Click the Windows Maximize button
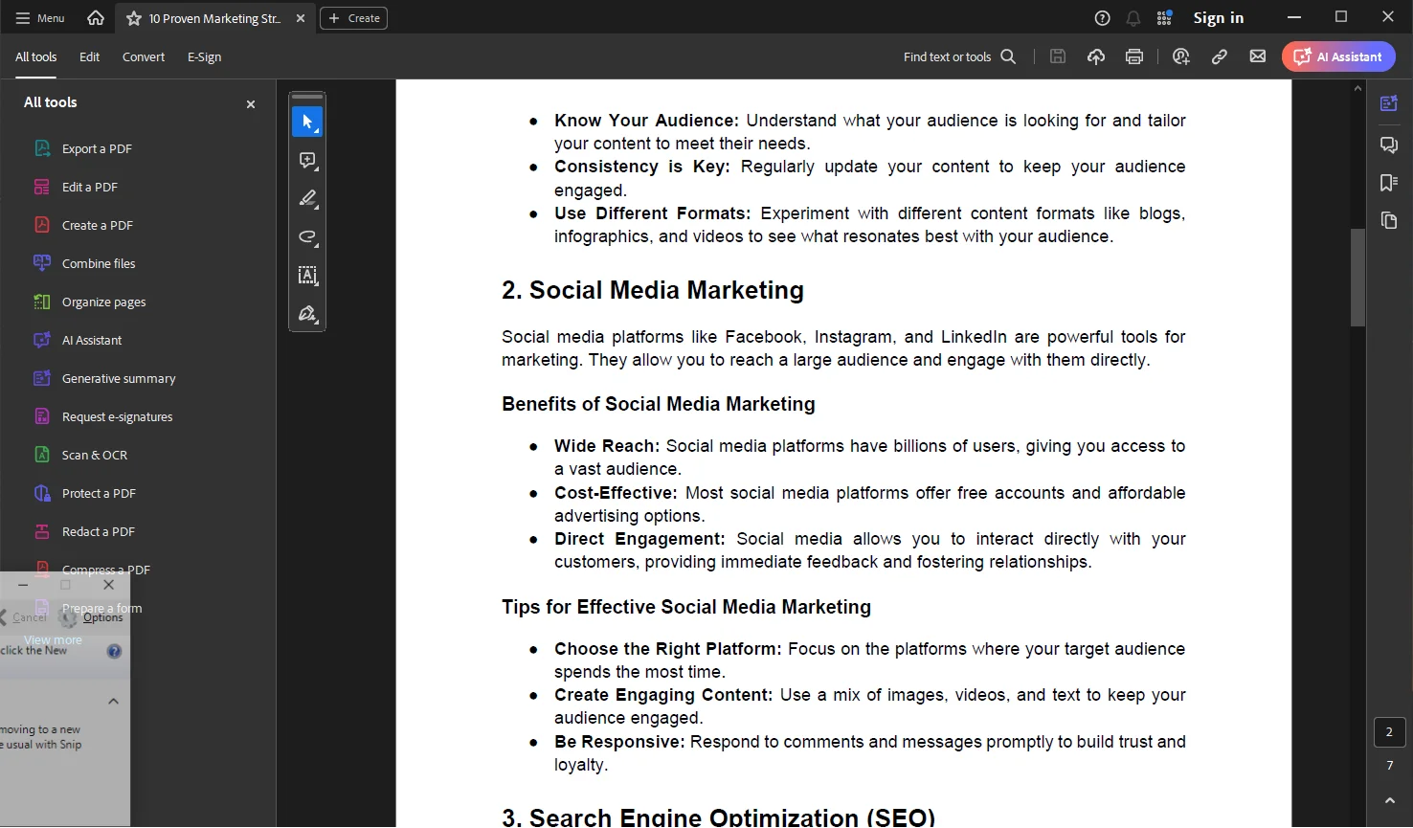This screenshot has width=1413, height=828. coord(1341,17)
